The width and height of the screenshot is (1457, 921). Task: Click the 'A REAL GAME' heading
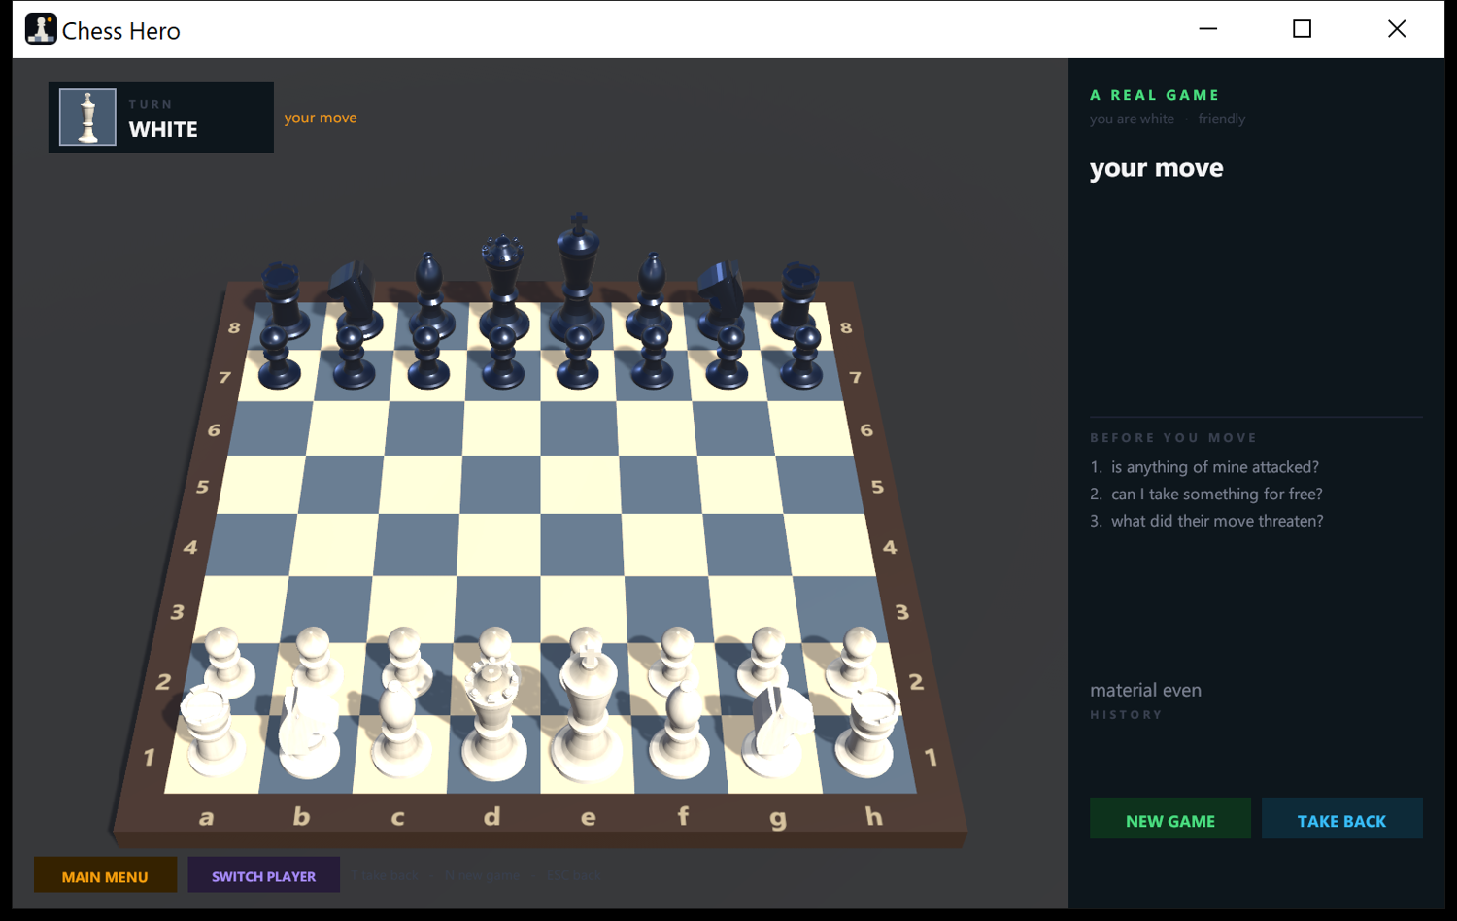tap(1154, 95)
